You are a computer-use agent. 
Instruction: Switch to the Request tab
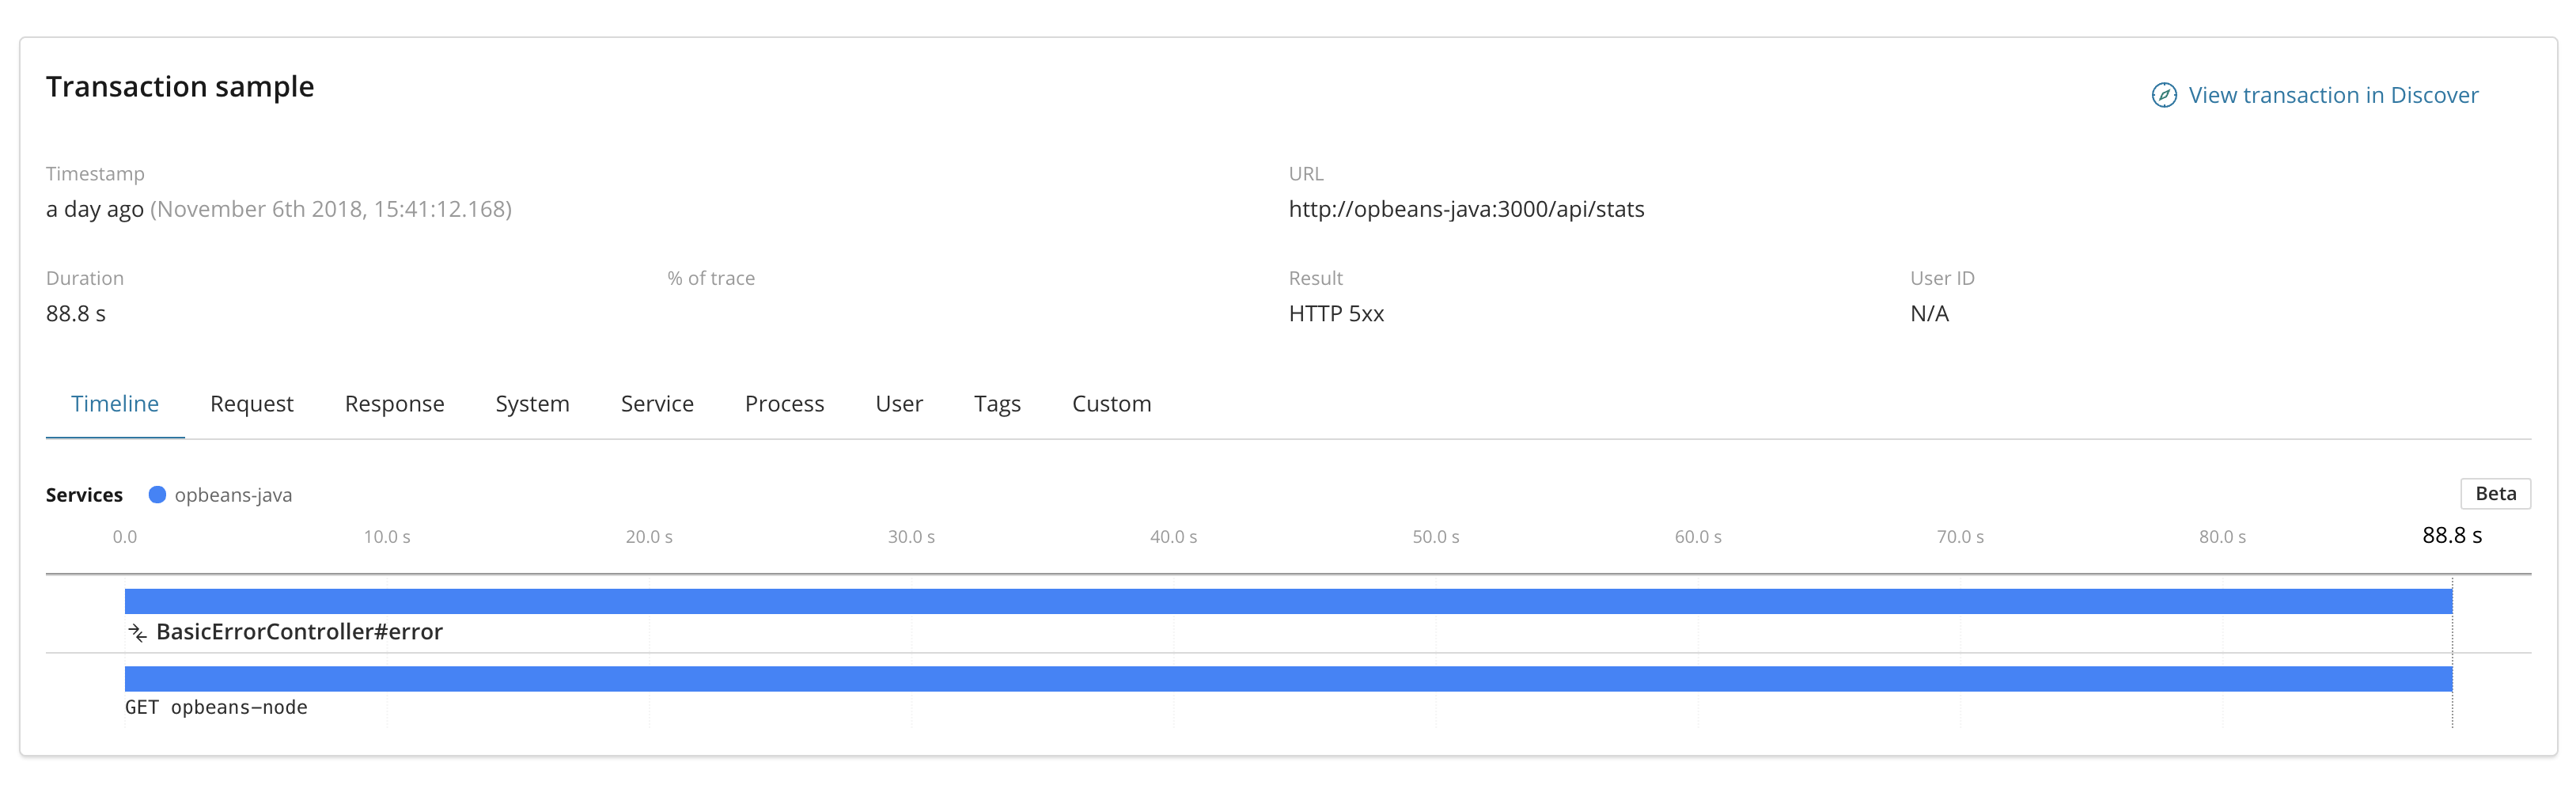(x=251, y=403)
